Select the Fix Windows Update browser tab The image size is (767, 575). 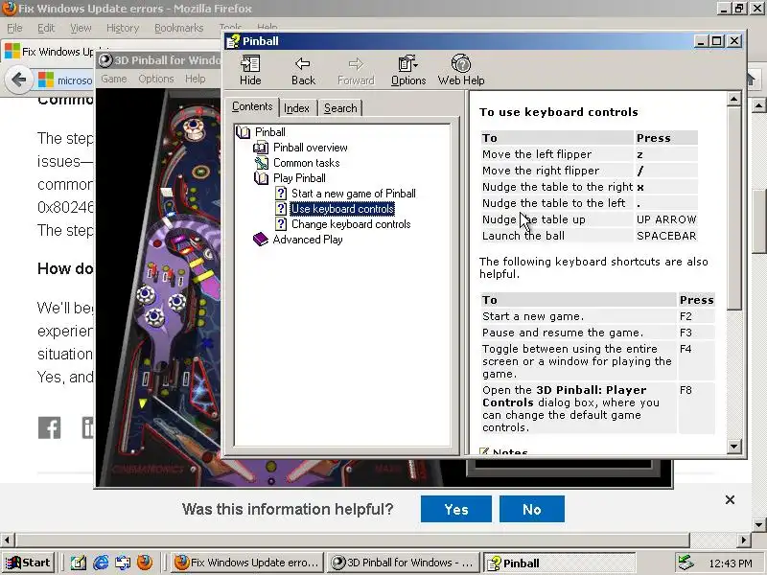click(52, 52)
